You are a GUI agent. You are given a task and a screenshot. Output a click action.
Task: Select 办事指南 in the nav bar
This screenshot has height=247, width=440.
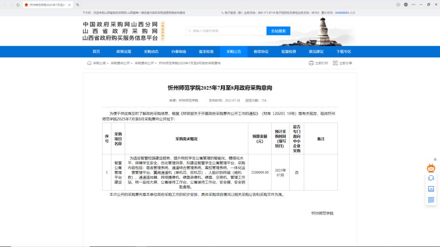[179, 51]
